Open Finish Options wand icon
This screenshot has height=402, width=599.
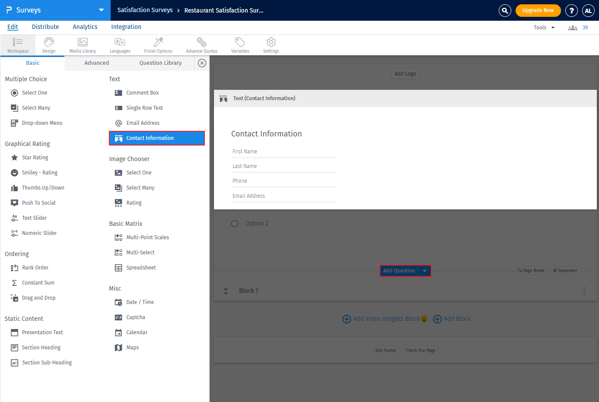(158, 45)
